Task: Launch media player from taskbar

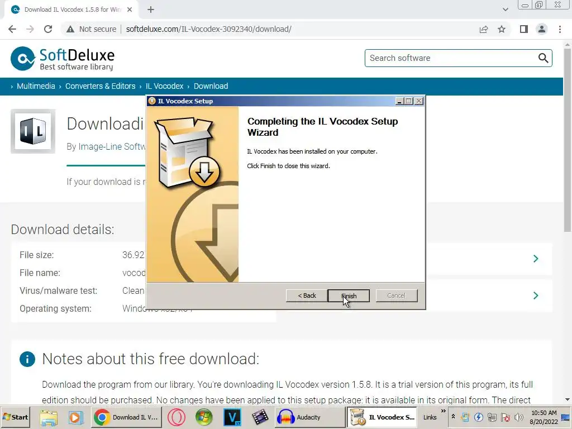Action: tap(75, 417)
